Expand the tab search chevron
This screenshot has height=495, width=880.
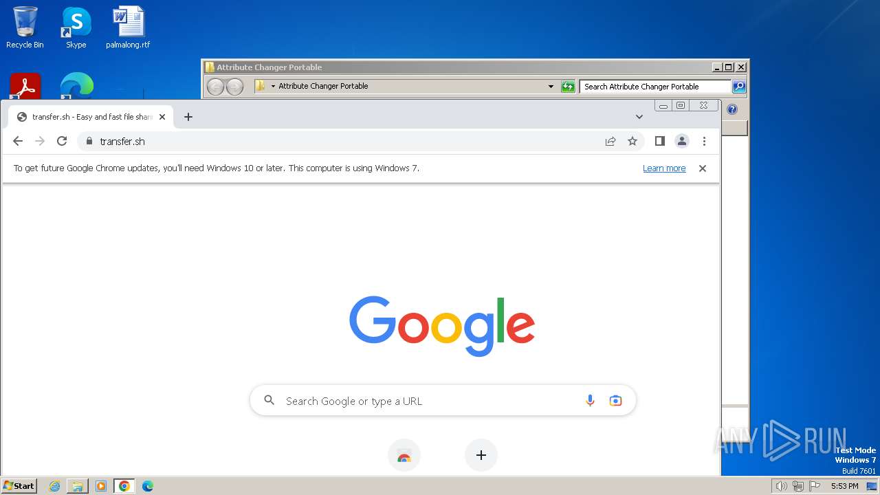pyautogui.click(x=639, y=117)
